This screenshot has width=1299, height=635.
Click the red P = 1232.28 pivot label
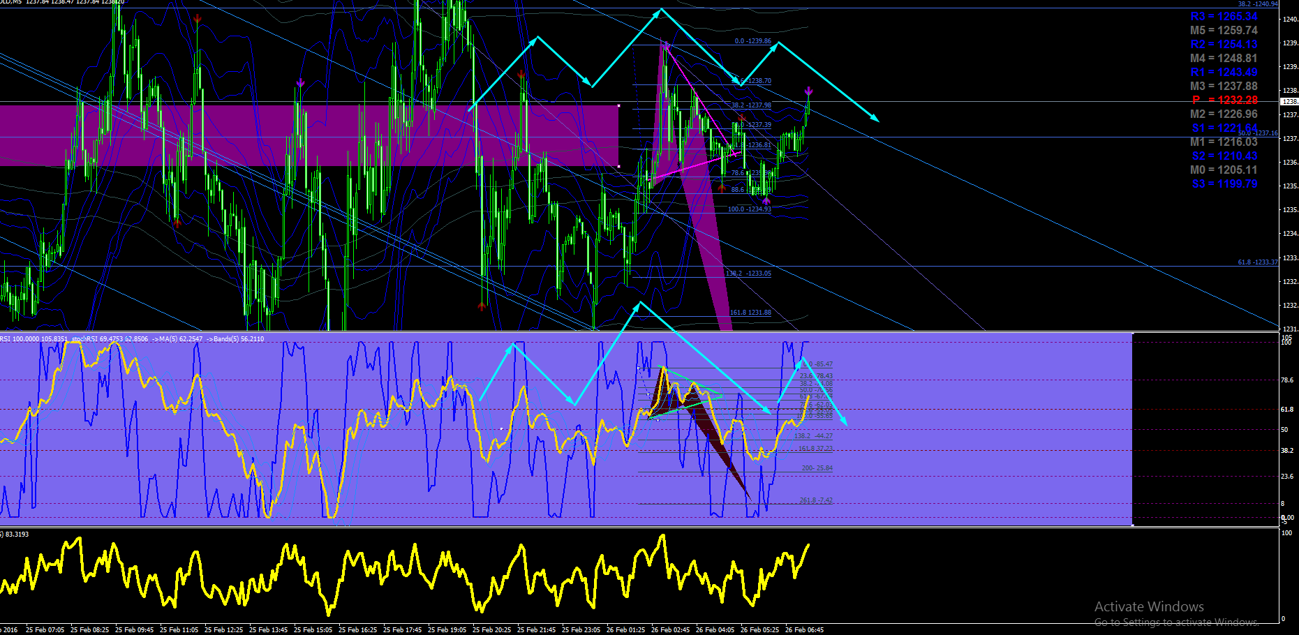[x=1225, y=100]
